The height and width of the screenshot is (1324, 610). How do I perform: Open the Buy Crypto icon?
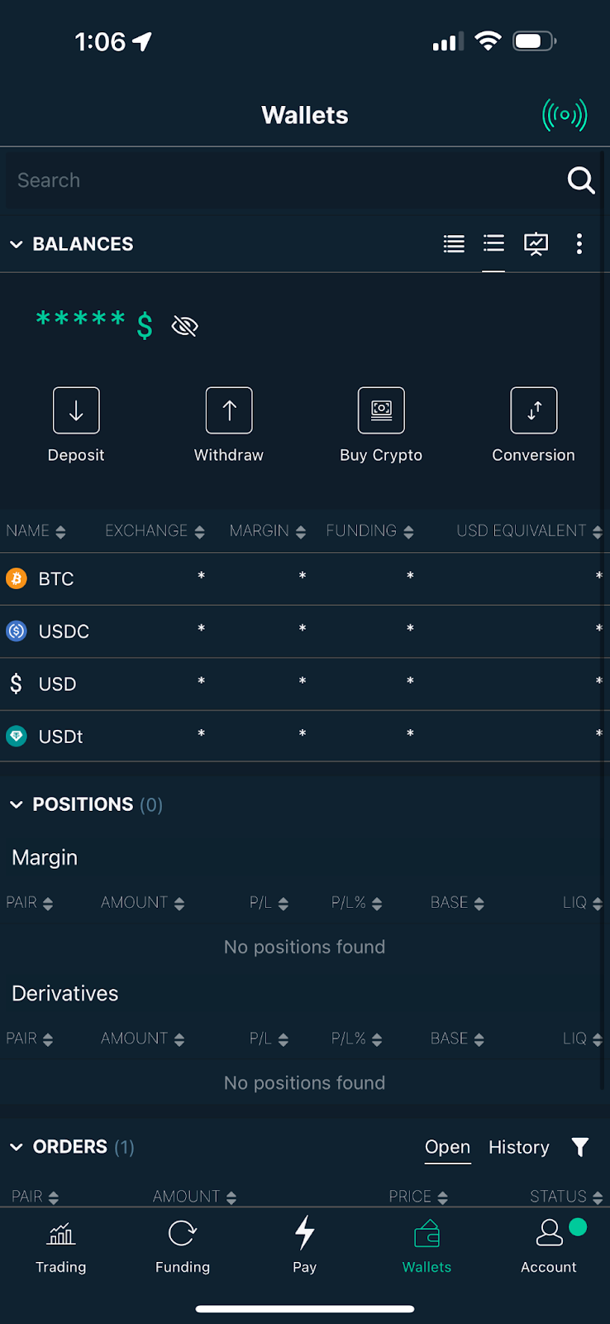(x=380, y=410)
